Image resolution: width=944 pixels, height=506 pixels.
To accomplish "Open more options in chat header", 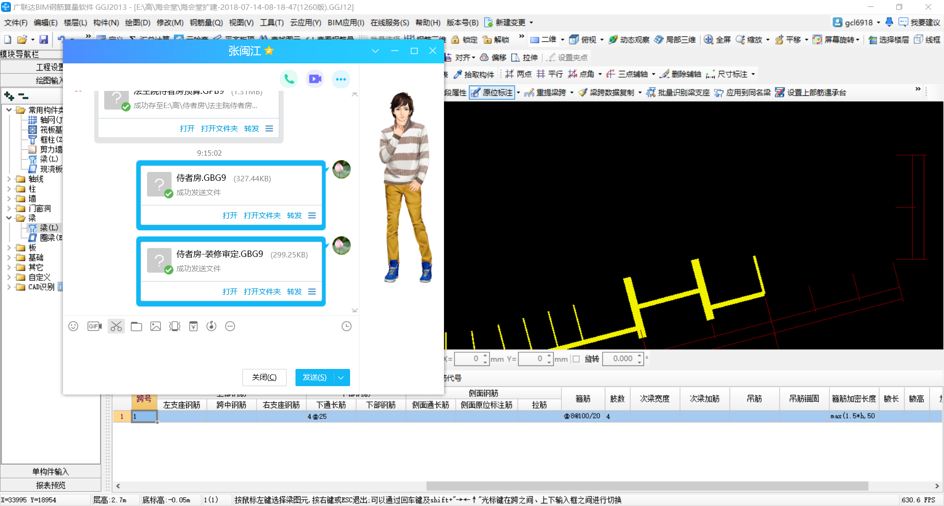I will tap(341, 79).
